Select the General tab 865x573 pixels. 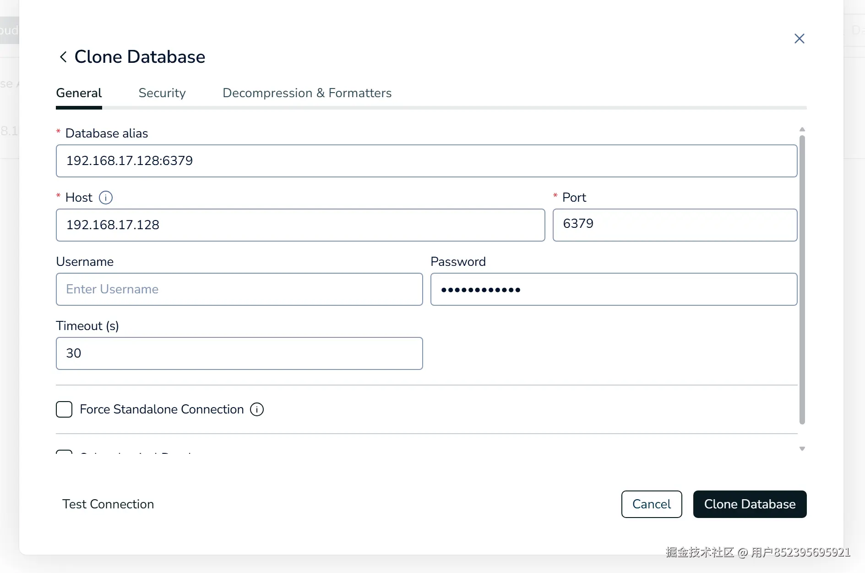click(x=79, y=93)
